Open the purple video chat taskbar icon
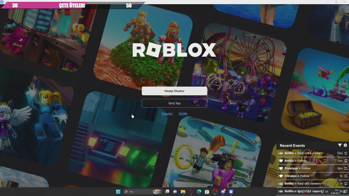The image size is (349, 196). 175,192
